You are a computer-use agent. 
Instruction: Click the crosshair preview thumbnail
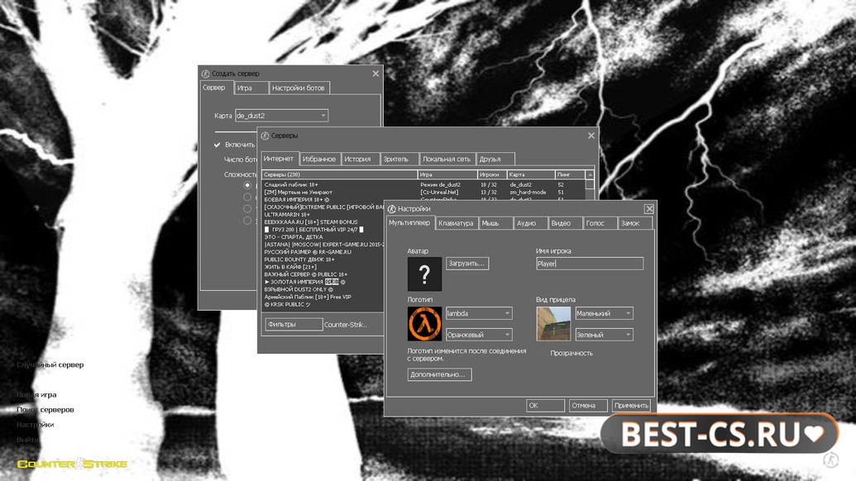point(553,323)
